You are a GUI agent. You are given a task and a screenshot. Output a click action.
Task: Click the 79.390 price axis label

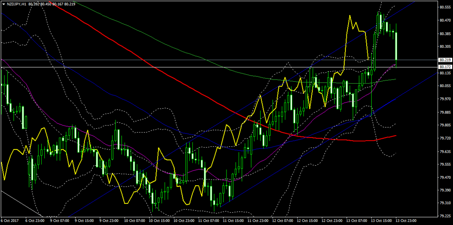click(445, 191)
